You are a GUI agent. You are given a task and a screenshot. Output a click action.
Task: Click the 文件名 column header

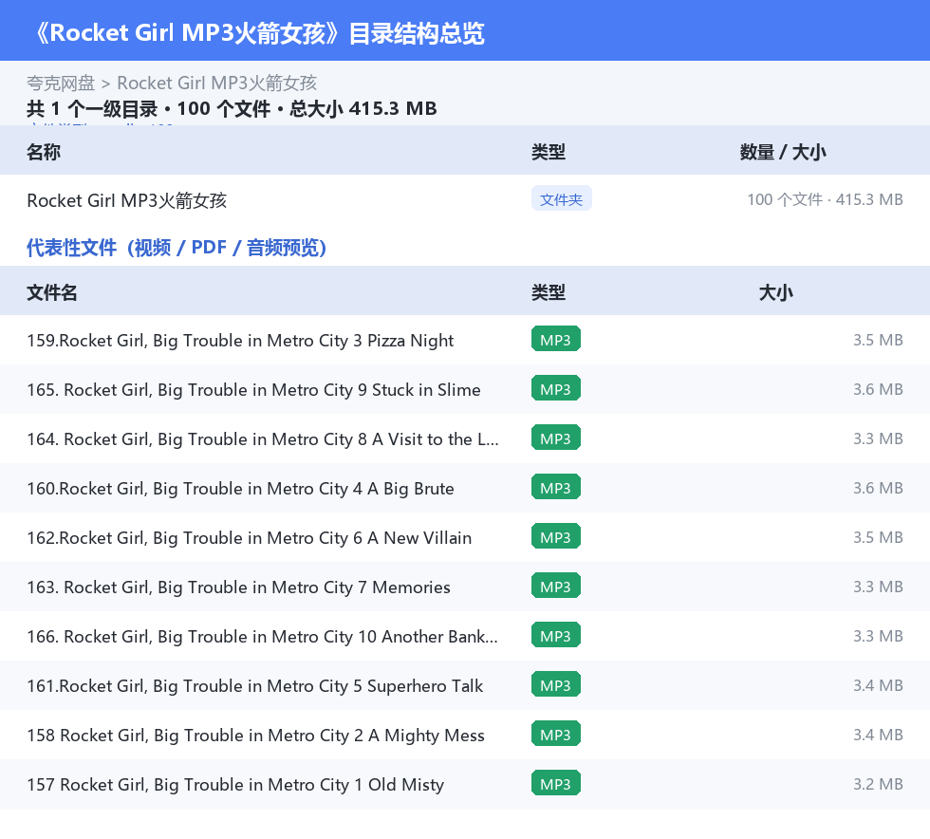(51, 293)
